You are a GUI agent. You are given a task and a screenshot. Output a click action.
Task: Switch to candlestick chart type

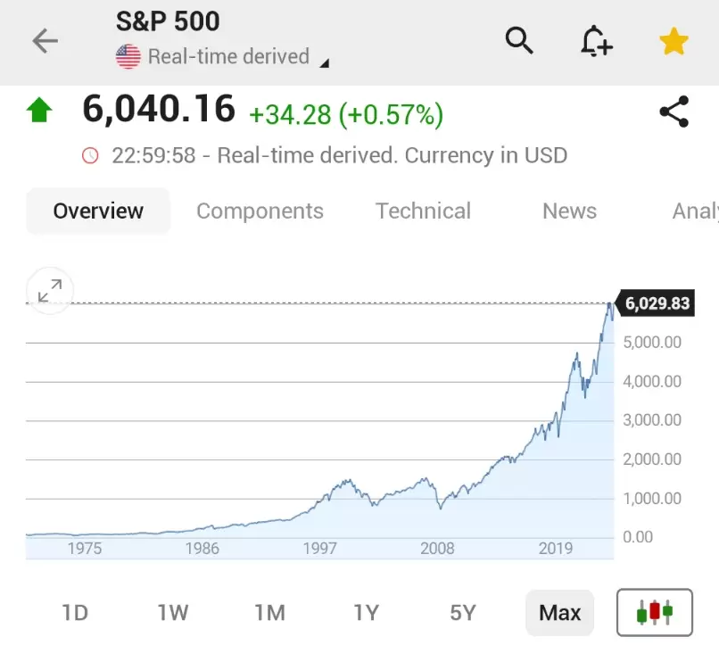(655, 612)
